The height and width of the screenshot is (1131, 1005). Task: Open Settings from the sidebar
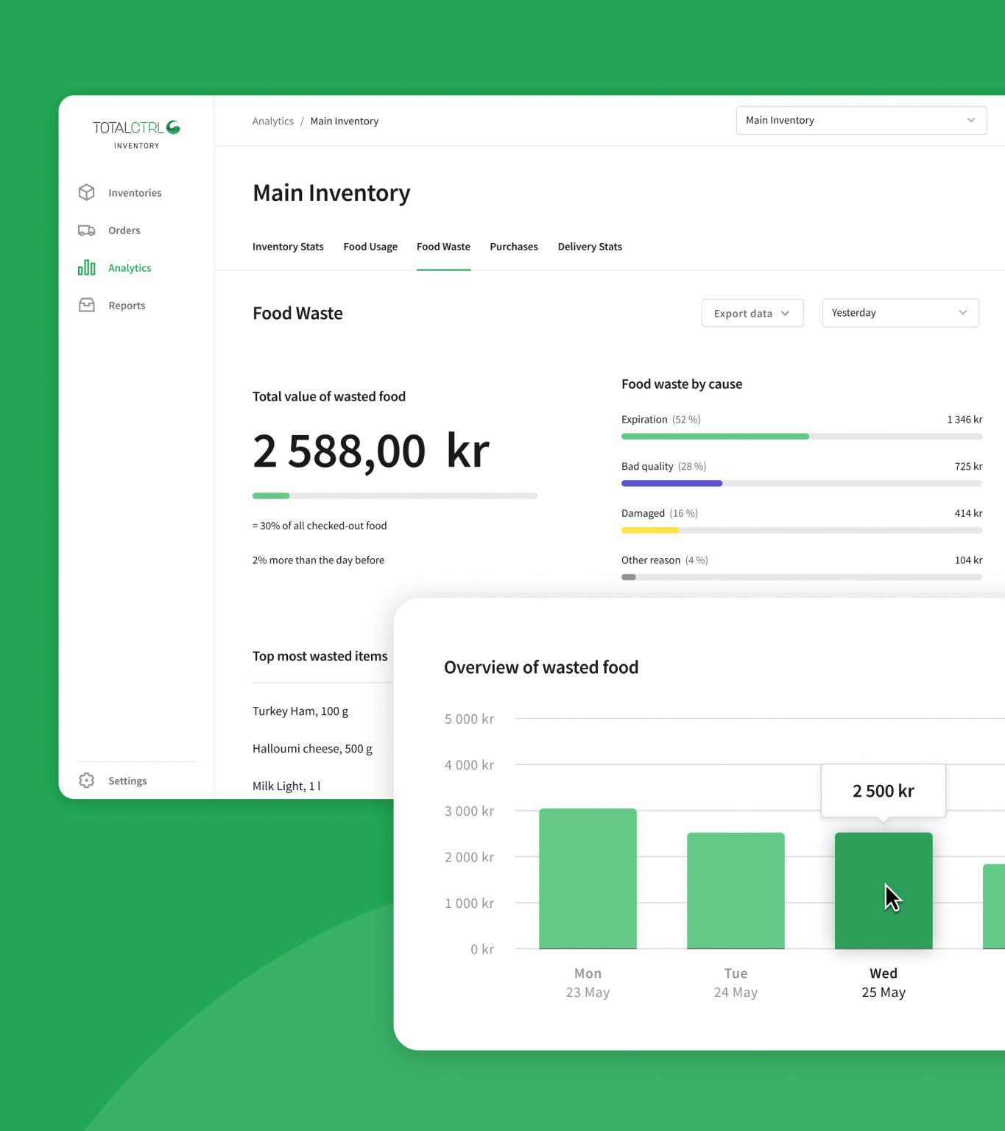[127, 781]
